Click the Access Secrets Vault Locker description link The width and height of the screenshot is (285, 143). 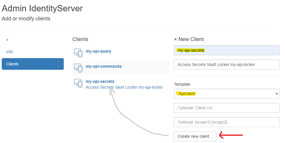(124, 87)
